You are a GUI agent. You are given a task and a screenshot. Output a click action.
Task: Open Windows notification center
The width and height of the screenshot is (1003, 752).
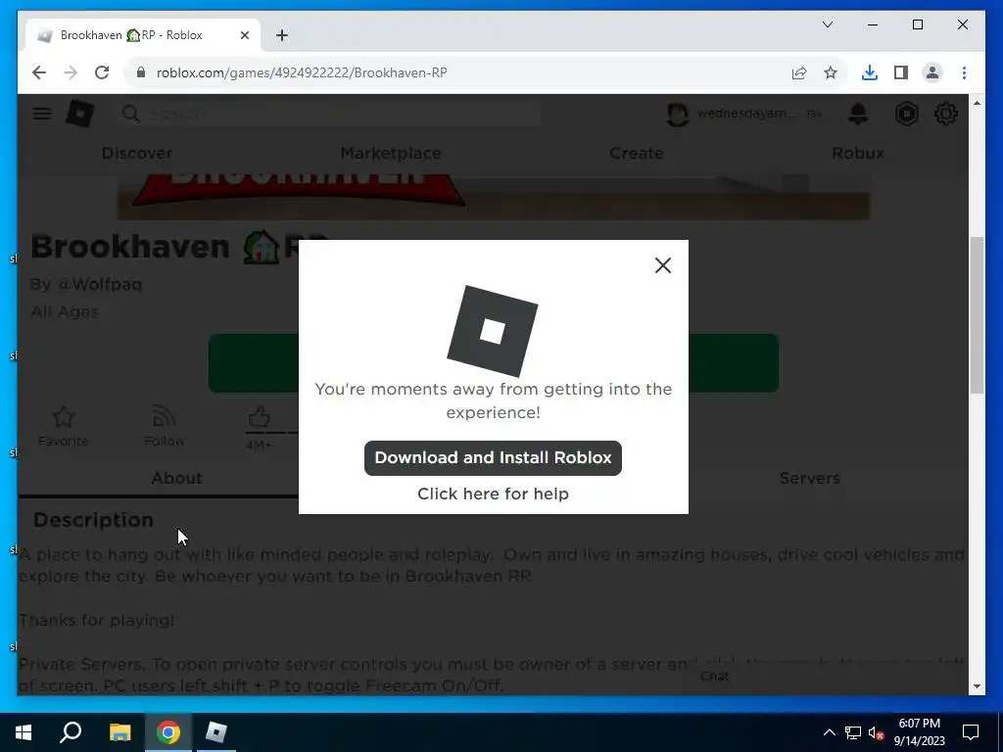[x=971, y=732]
